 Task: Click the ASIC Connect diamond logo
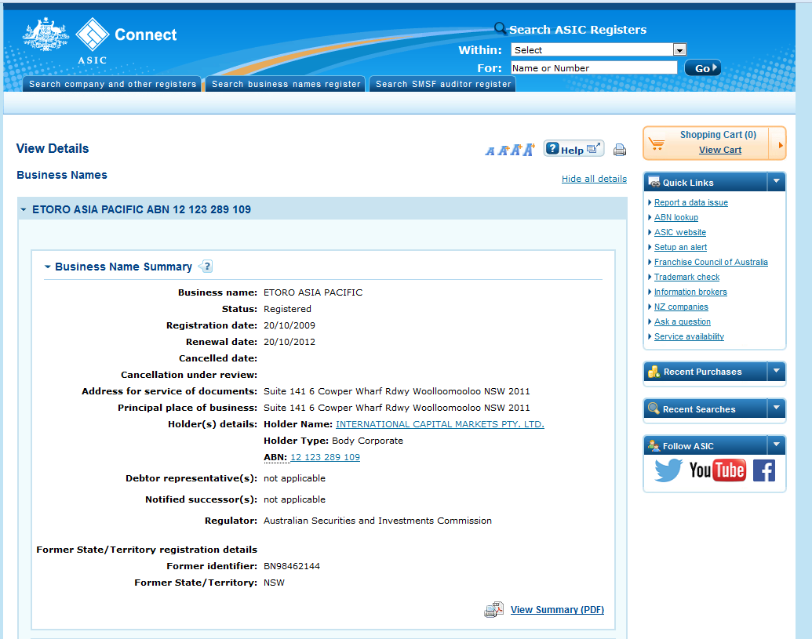click(92, 34)
